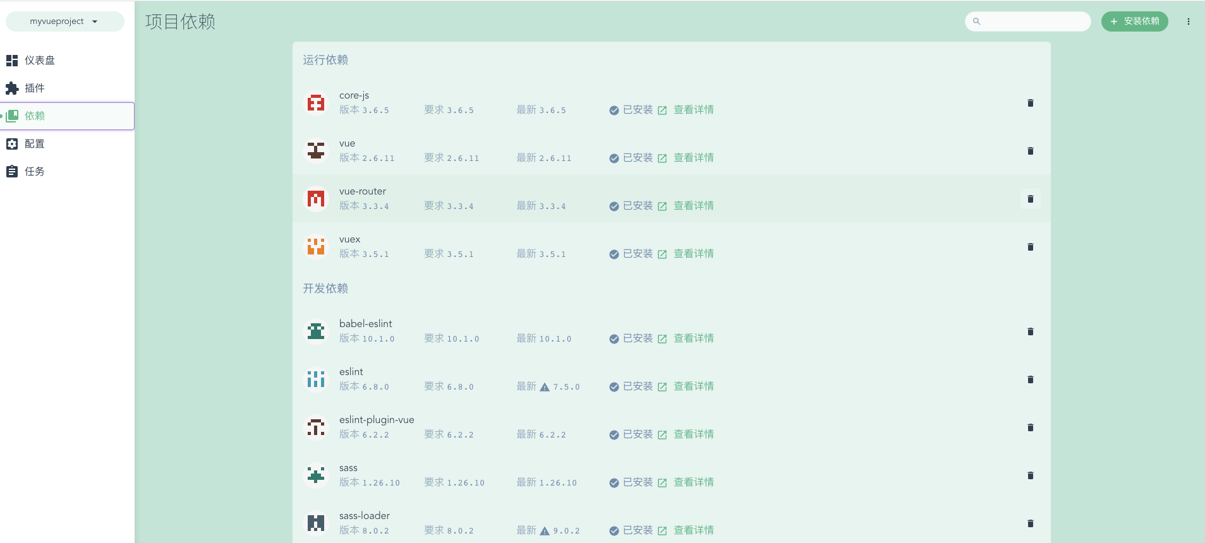Screen dimensions: 1205x543
Task: Click the puzzle-piece plugins icon
Action: (x=12, y=88)
